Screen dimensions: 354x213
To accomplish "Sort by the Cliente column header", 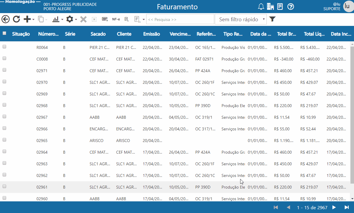I will pos(124,34).
